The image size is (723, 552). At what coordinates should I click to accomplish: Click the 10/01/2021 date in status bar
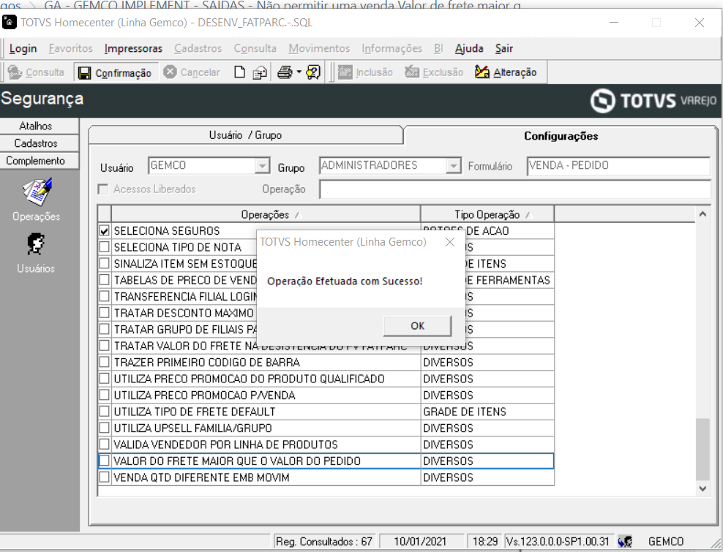coord(419,542)
